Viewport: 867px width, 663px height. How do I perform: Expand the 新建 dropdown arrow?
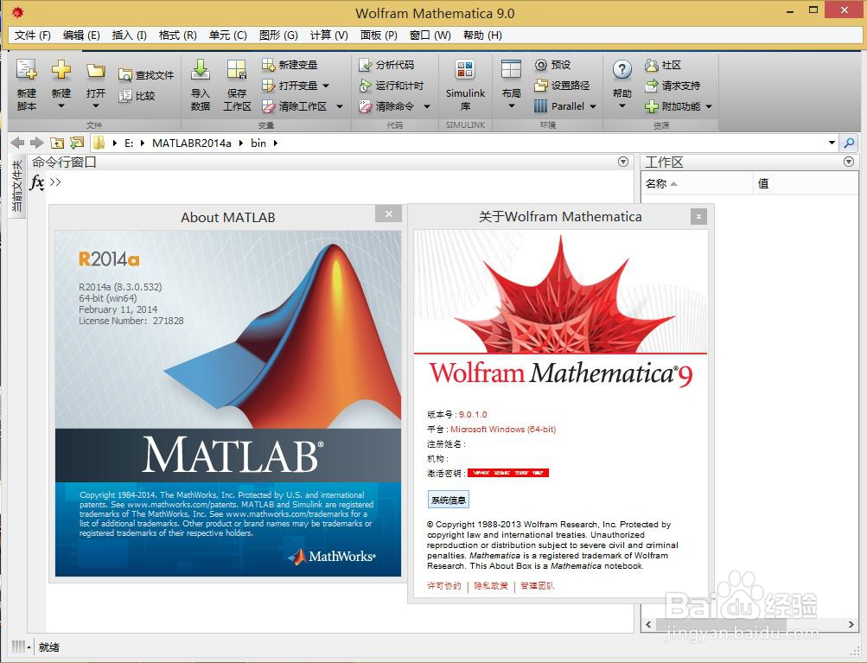click(61, 105)
